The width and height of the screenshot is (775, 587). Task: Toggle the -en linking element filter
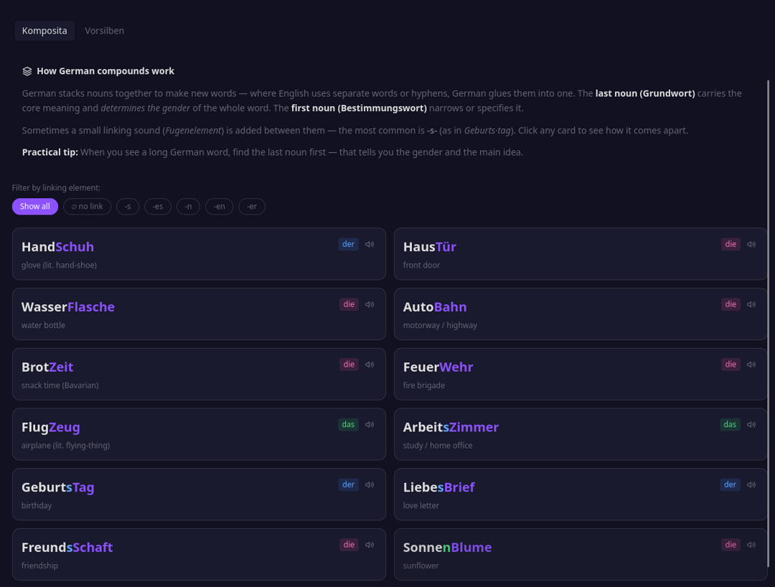[x=219, y=206]
